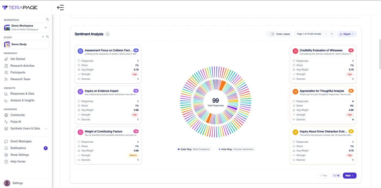The width and height of the screenshot is (381, 188).
Task: Click Avg Weight 0.60 value
Action: tap(136, 151)
